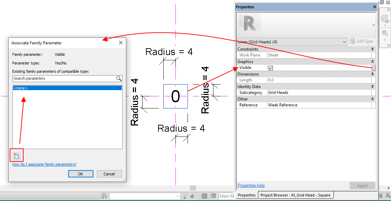Toggle exclude options in the status bar
This screenshot has height=201, width=391.
pos(213,196)
